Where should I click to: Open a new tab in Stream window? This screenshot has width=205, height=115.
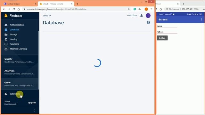click(x=184, y=4)
